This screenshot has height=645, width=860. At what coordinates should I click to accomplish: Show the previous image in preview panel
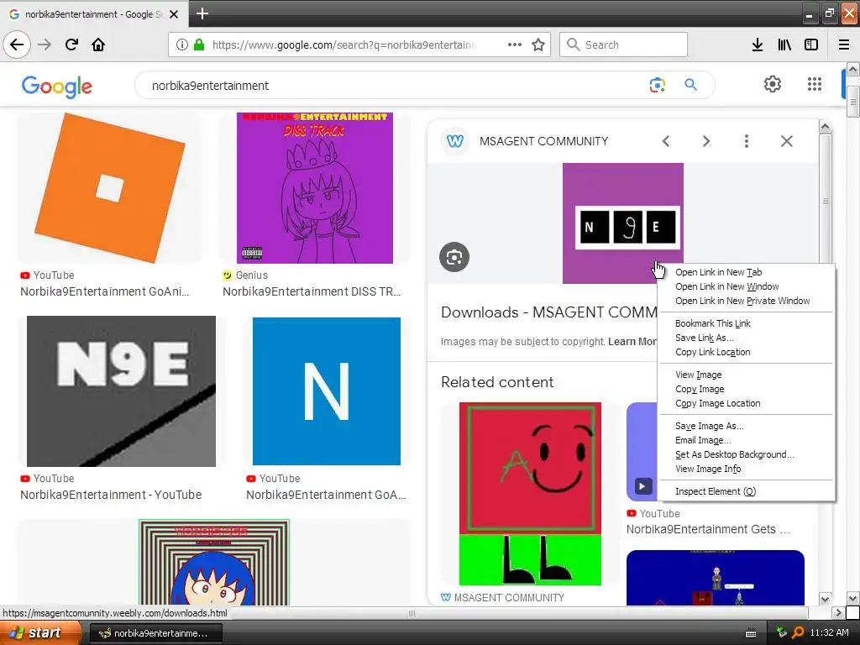pyautogui.click(x=666, y=141)
